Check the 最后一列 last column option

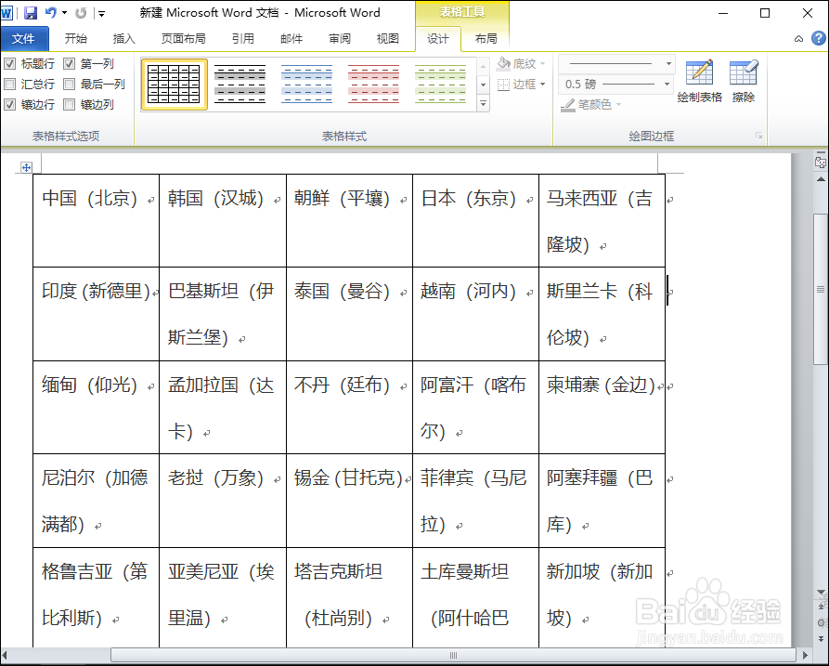[71, 84]
